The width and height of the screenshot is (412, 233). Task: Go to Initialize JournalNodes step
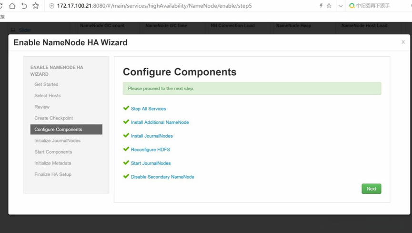(57, 141)
